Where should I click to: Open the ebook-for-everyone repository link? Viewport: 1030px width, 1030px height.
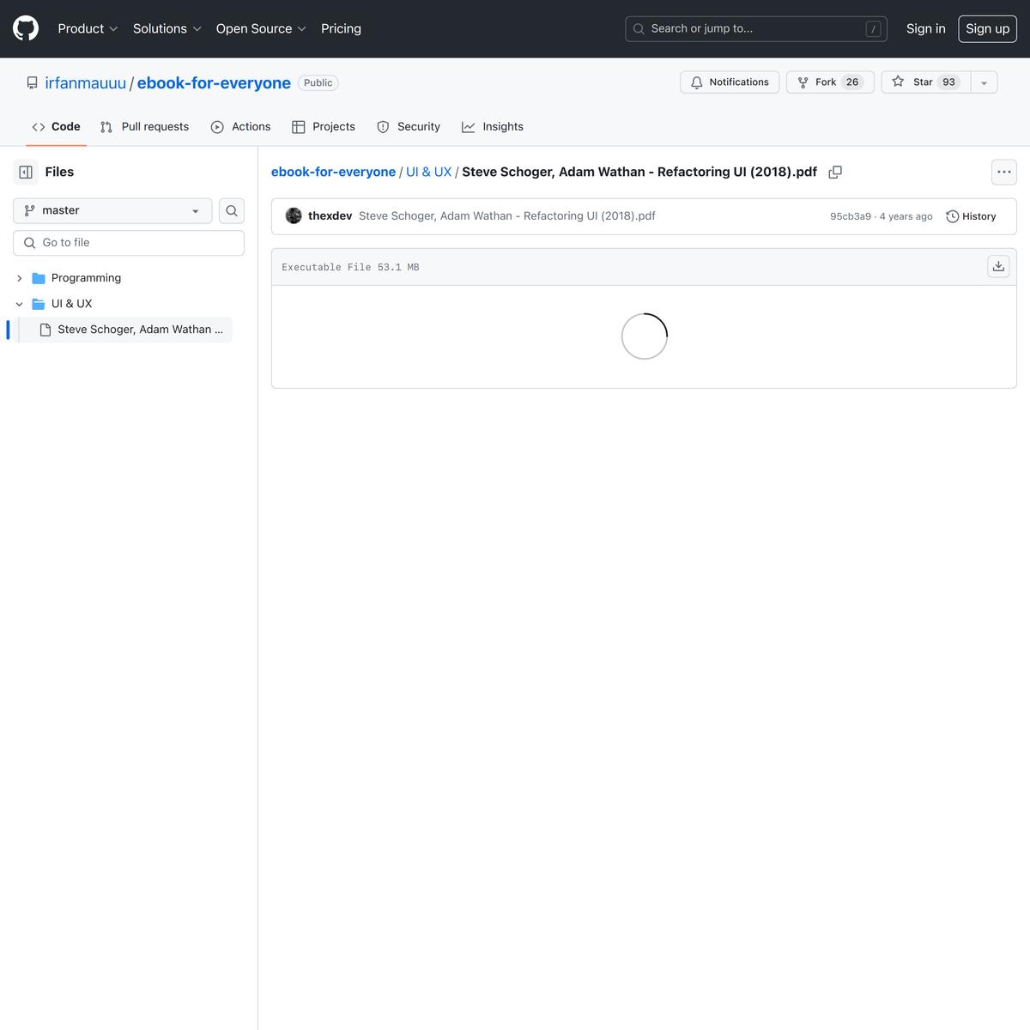pos(214,83)
